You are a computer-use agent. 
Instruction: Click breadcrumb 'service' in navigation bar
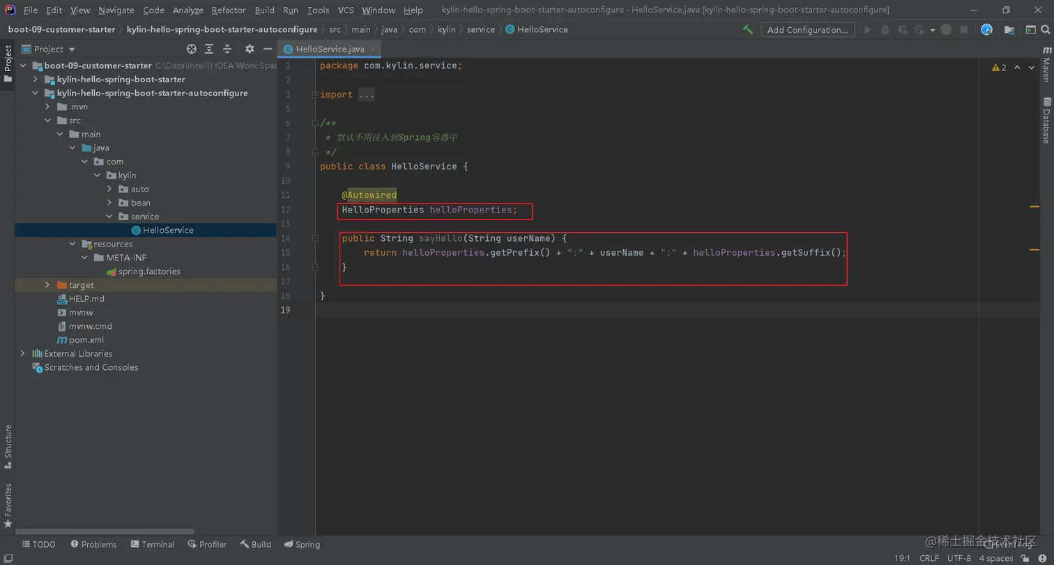(480, 29)
